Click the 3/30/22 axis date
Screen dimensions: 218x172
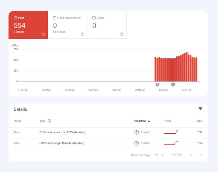point(163,90)
